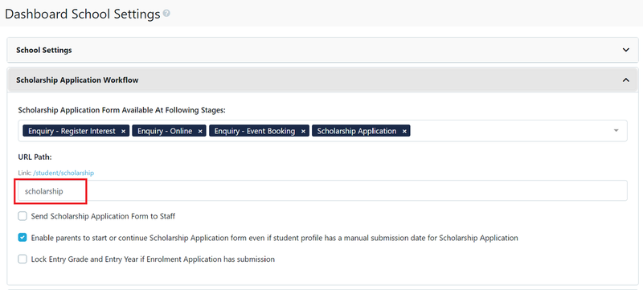
Task: Collapse the Scholarship Application Workflow chevron
Action: click(626, 80)
